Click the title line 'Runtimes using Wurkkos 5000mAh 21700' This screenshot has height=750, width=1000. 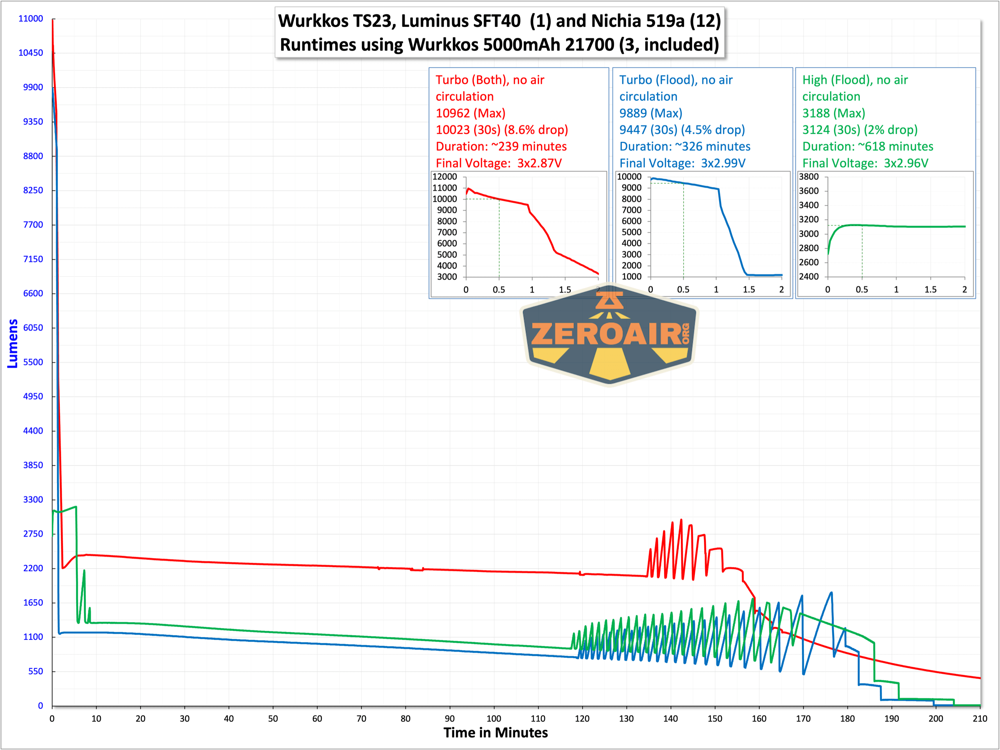tap(499, 45)
